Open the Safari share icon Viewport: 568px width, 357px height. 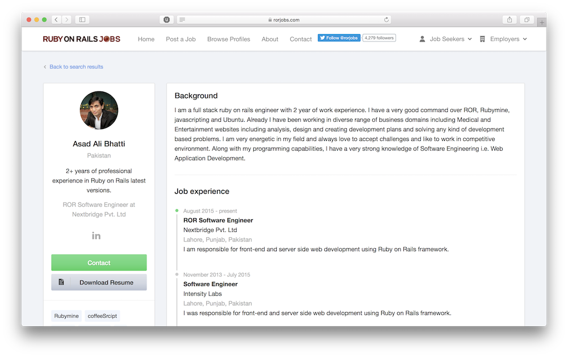(509, 19)
